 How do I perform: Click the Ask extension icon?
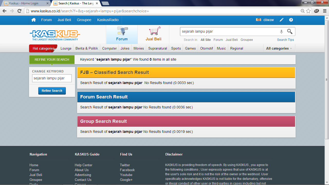click(317, 11)
